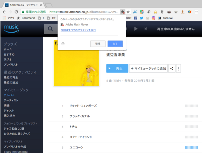This screenshot has width=202, height=153.
Task: Open the Twitter bird bookmark
Action: coord(141,18)
